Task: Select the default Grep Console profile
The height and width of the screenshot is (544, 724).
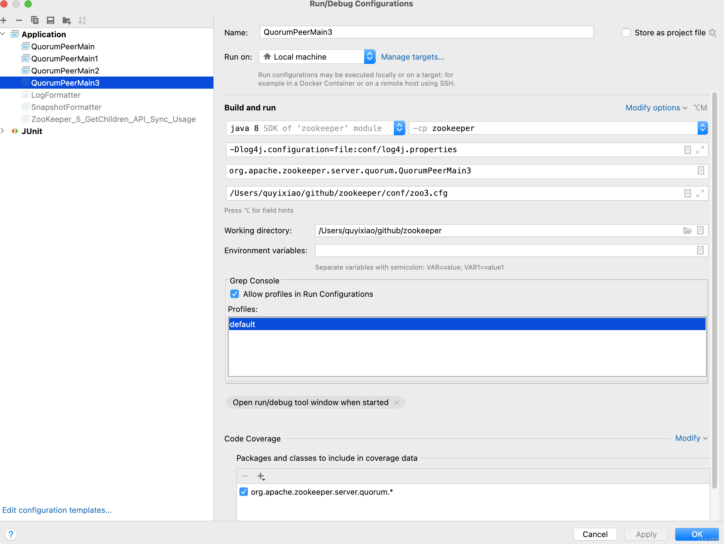Action: 467,324
